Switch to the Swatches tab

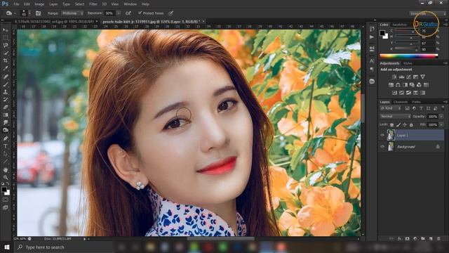coord(399,25)
